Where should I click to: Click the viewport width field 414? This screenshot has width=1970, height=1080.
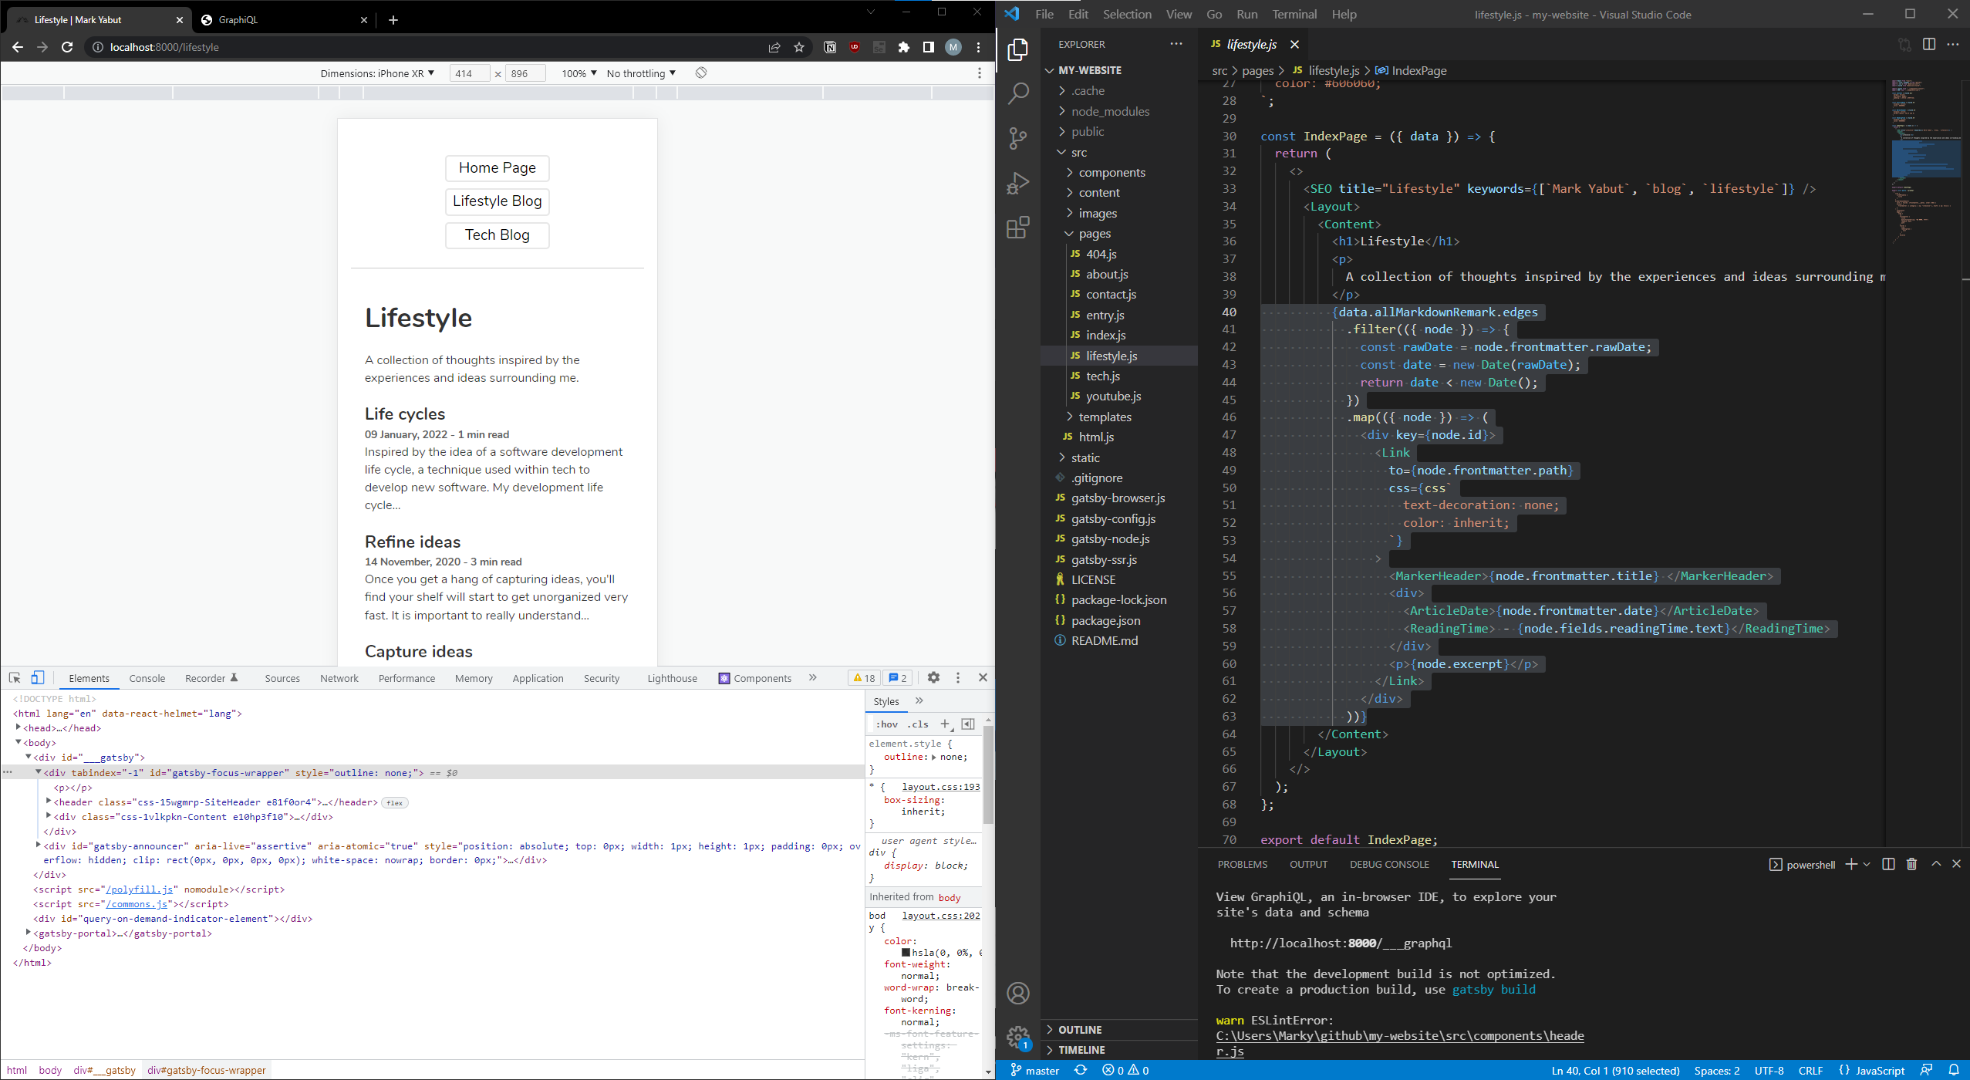tap(469, 73)
